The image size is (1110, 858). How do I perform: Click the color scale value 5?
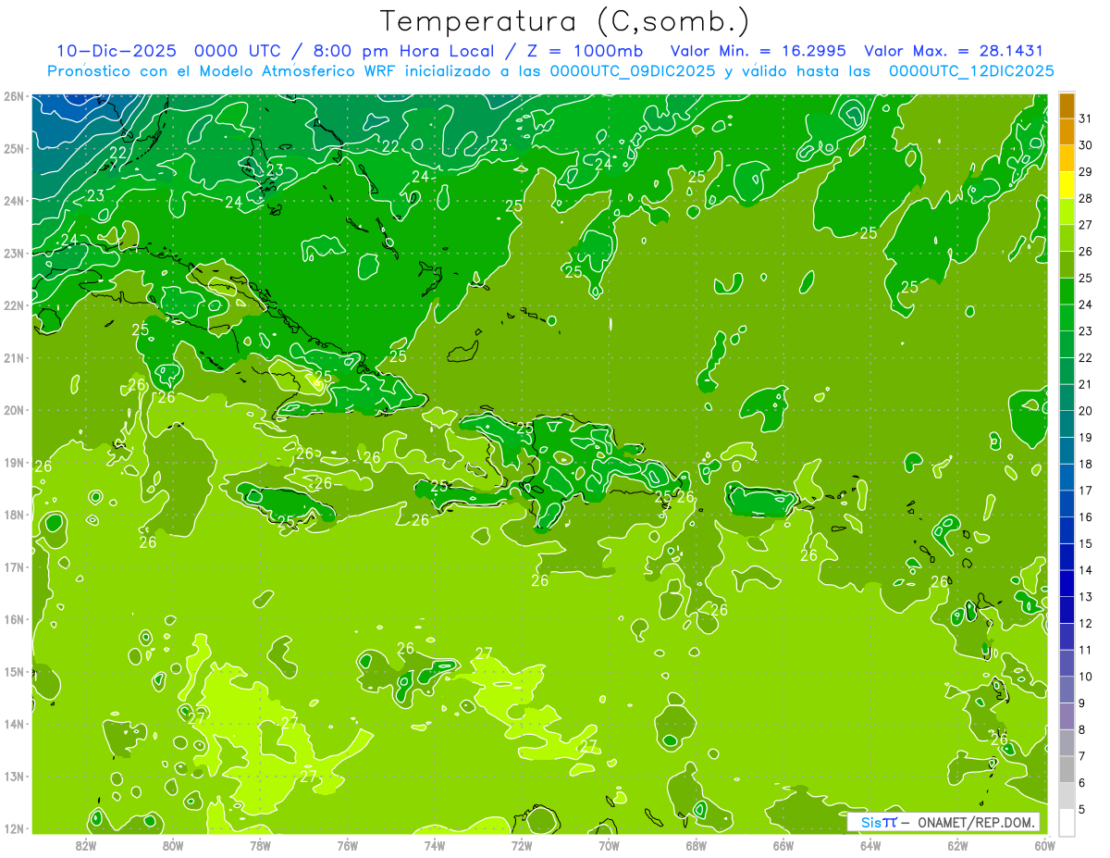coord(1082,810)
